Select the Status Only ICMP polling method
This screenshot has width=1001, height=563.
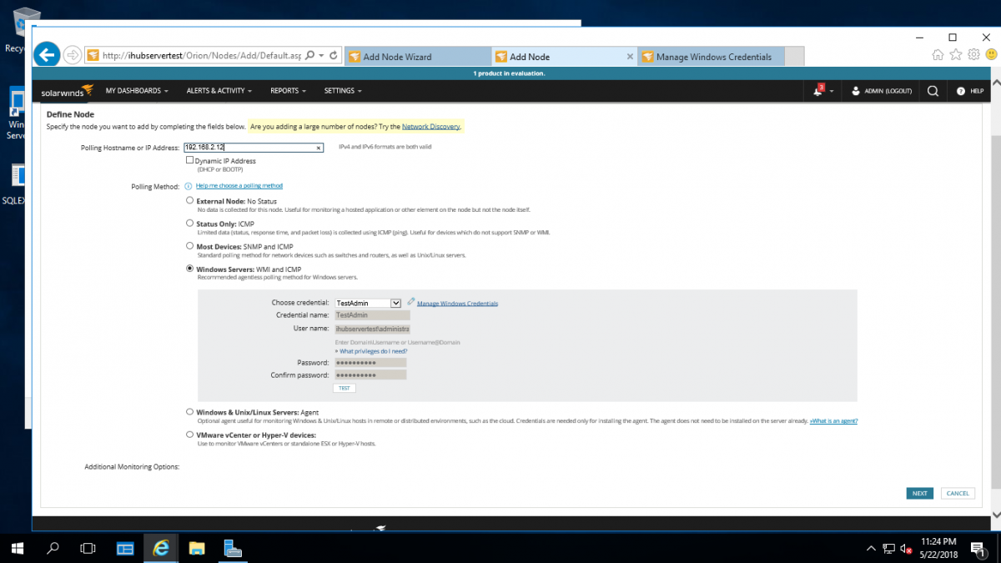click(x=189, y=223)
